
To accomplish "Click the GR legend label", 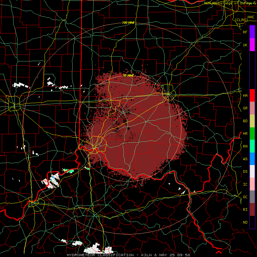I will click(x=245, y=108).
